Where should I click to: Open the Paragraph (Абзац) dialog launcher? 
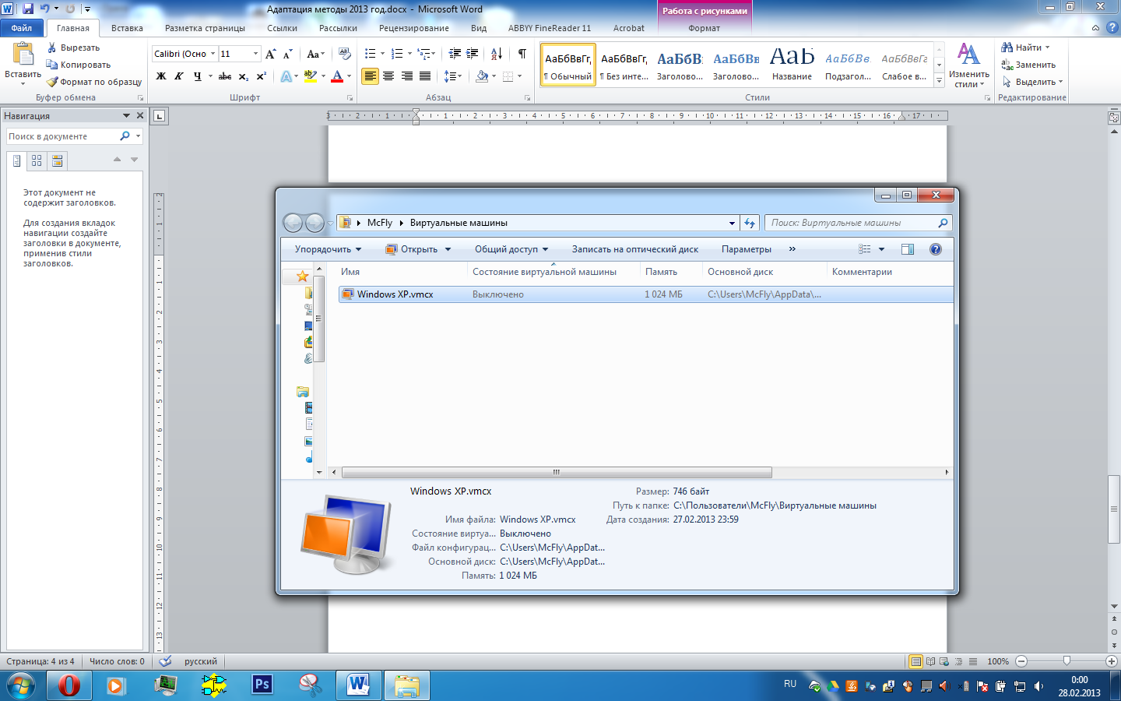[527, 98]
